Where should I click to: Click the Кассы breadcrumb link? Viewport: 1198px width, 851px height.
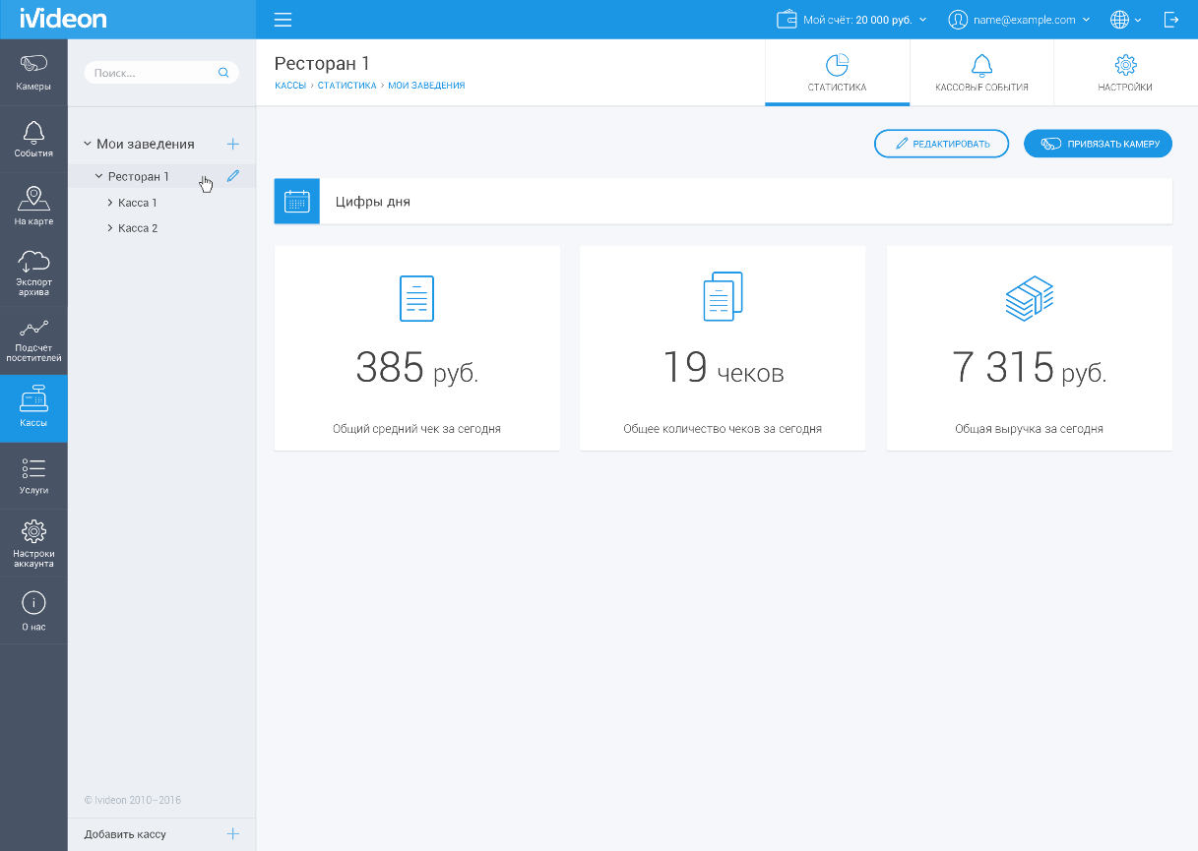(290, 86)
